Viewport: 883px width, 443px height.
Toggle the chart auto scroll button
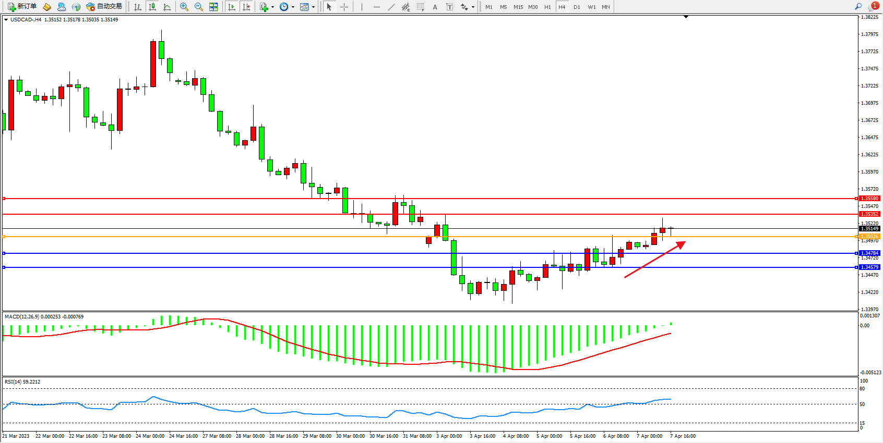point(232,7)
